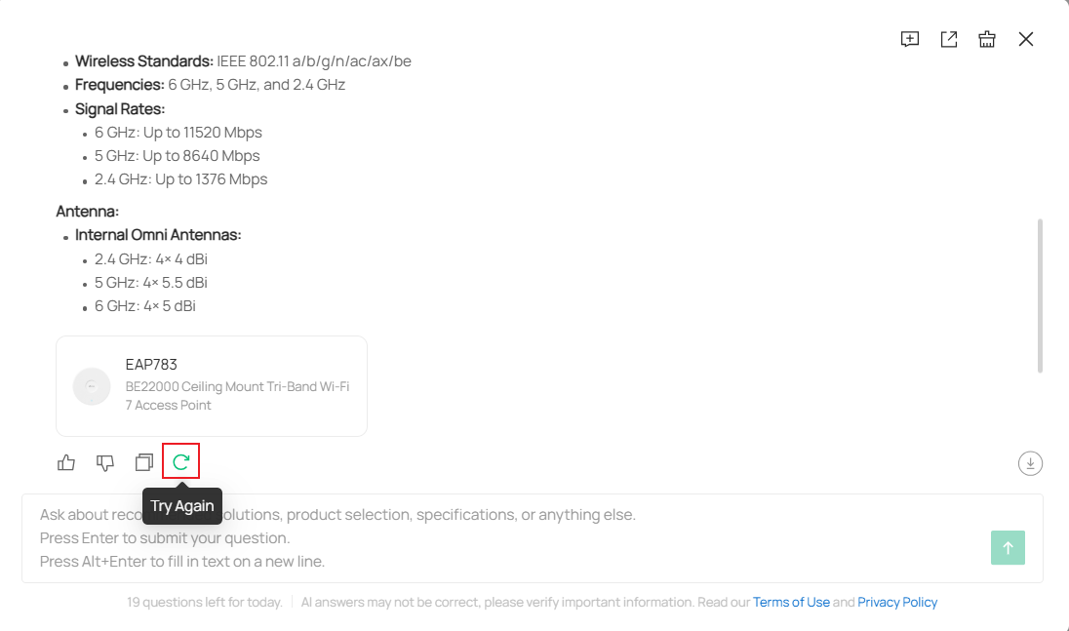Give the response a thumbs up
Viewport: 1069px width, 631px height.
point(65,462)
